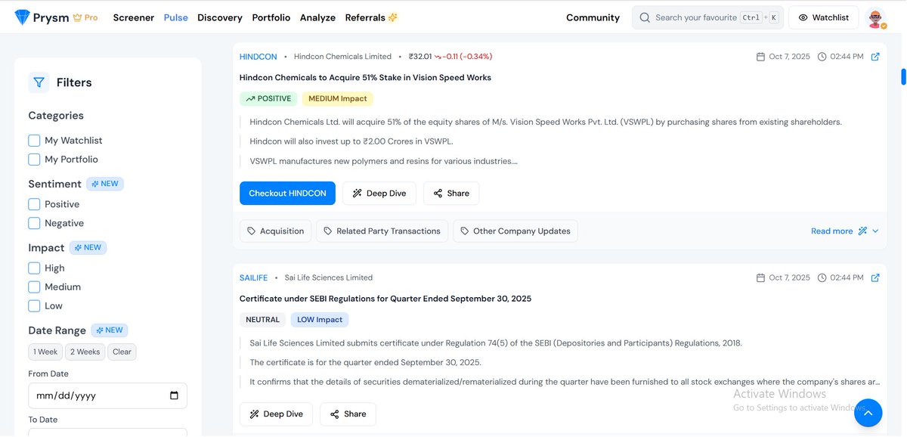Click the SAILIFE ticker link
This screenshot has width=907, height=437.
click(x=253, y=277)
